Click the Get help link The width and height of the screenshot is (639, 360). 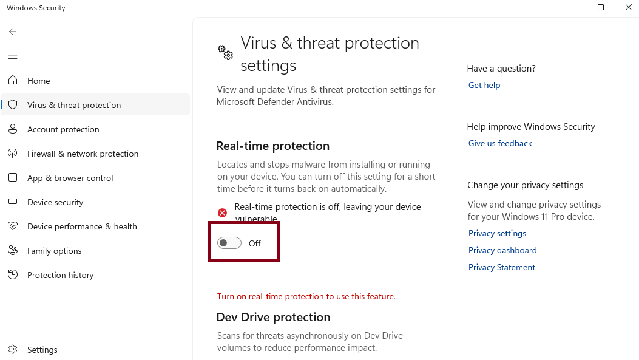click(x=484, y=86)
